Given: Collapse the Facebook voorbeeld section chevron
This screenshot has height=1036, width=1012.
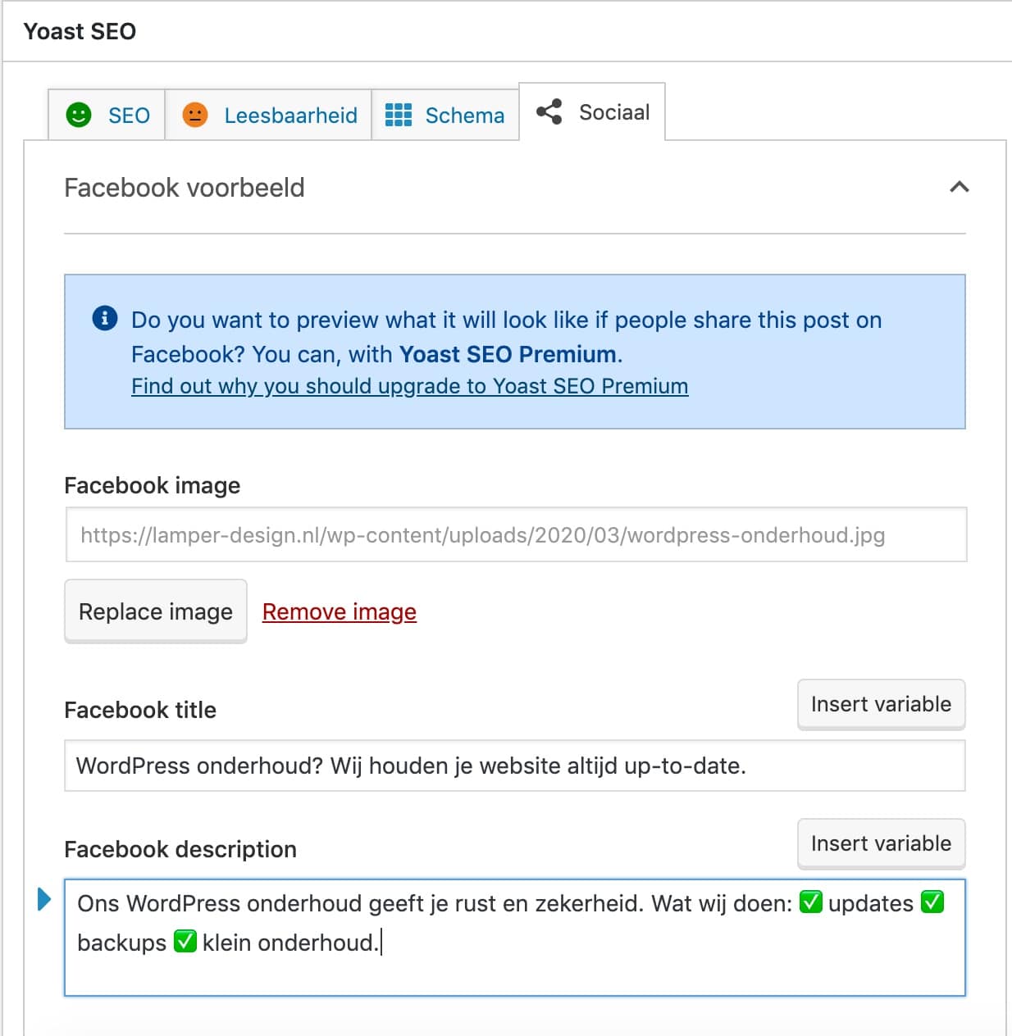Looking at the screenshot, I should (959, 187).
